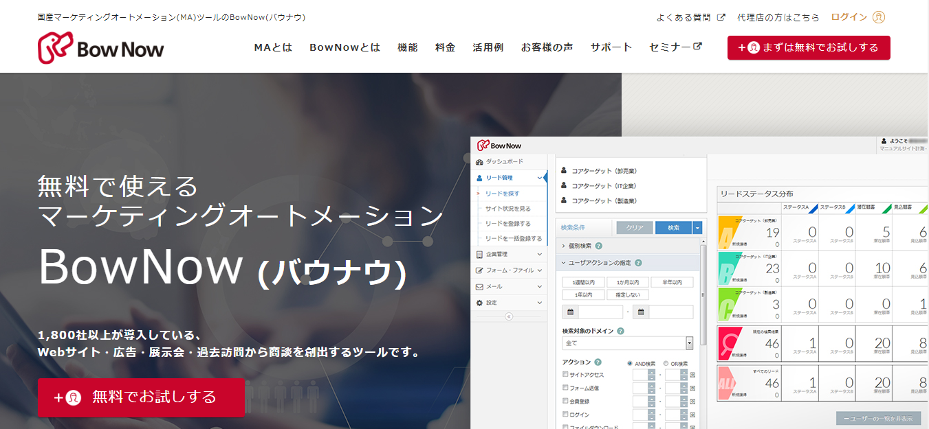Click the external link icon beside よくある質問

tap(721, 17)
